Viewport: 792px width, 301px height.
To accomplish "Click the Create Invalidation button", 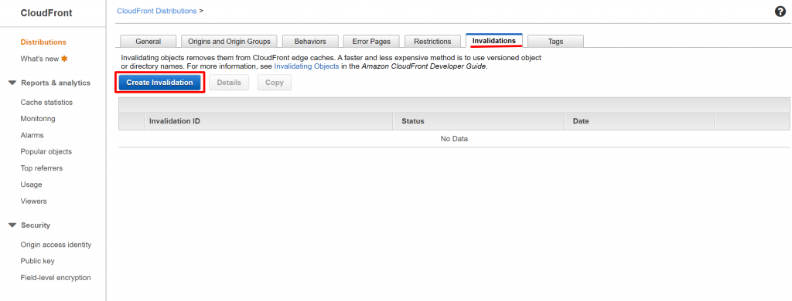I will 159,83.
